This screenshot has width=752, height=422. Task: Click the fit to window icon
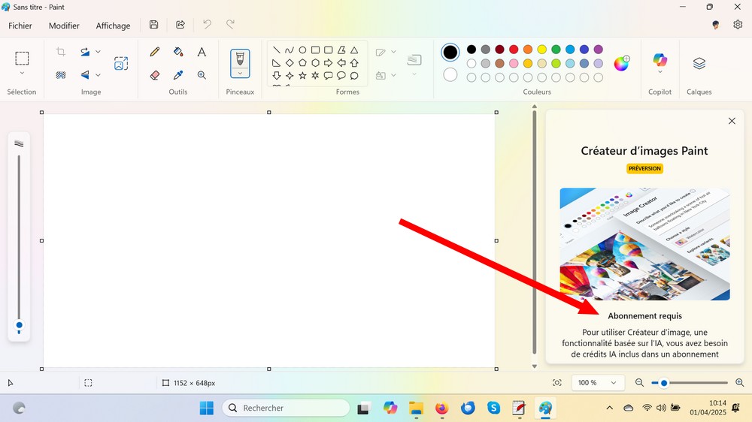click(x=556, y=383)
